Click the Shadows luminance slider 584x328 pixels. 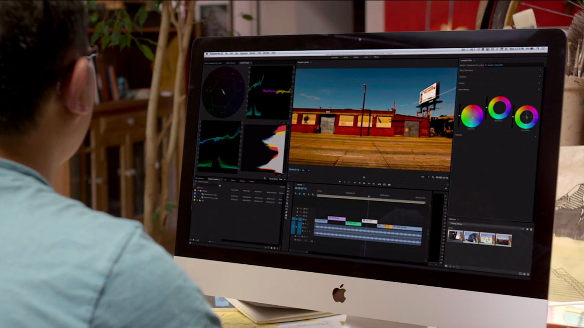click(x=459, y=116)
